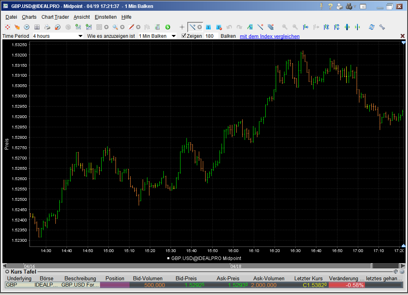Close the chart parameters bar with X
Viewport: 408px width, 295px height.
(402, 36)
